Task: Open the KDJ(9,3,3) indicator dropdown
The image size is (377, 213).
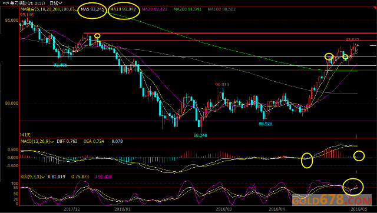Action: pyautogui.click(x=43, y=177)
